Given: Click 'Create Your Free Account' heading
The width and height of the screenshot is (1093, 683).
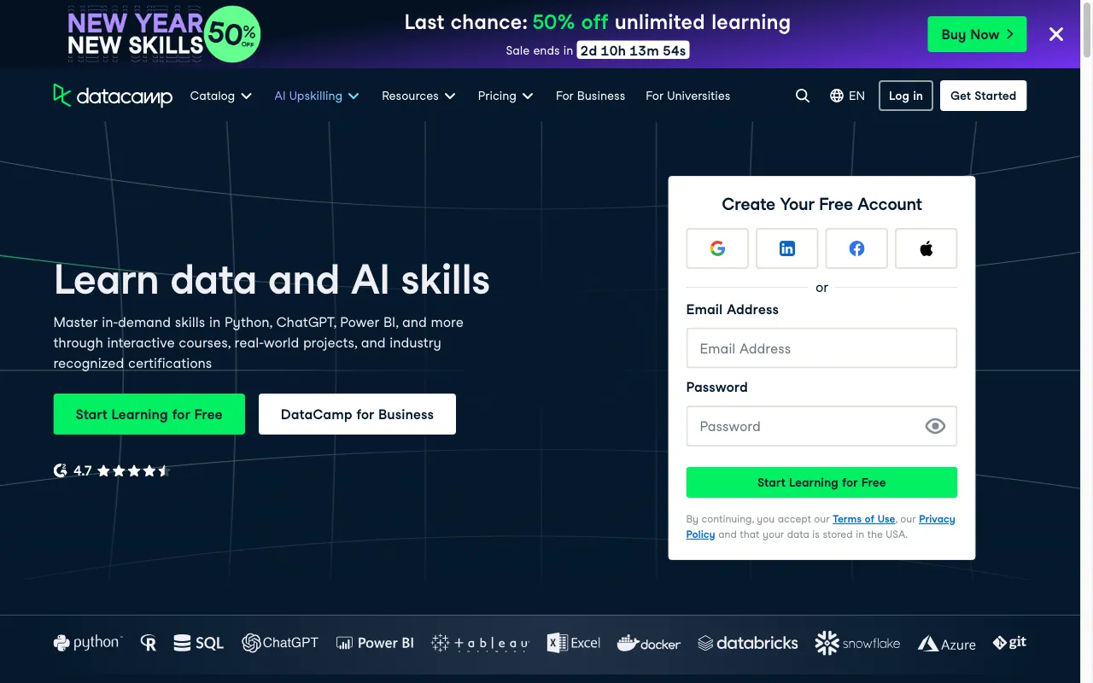Looking at the screenshot, I should (821, 204).
